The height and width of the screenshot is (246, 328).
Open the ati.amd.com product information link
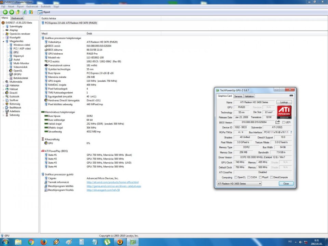tap(112, 182)
